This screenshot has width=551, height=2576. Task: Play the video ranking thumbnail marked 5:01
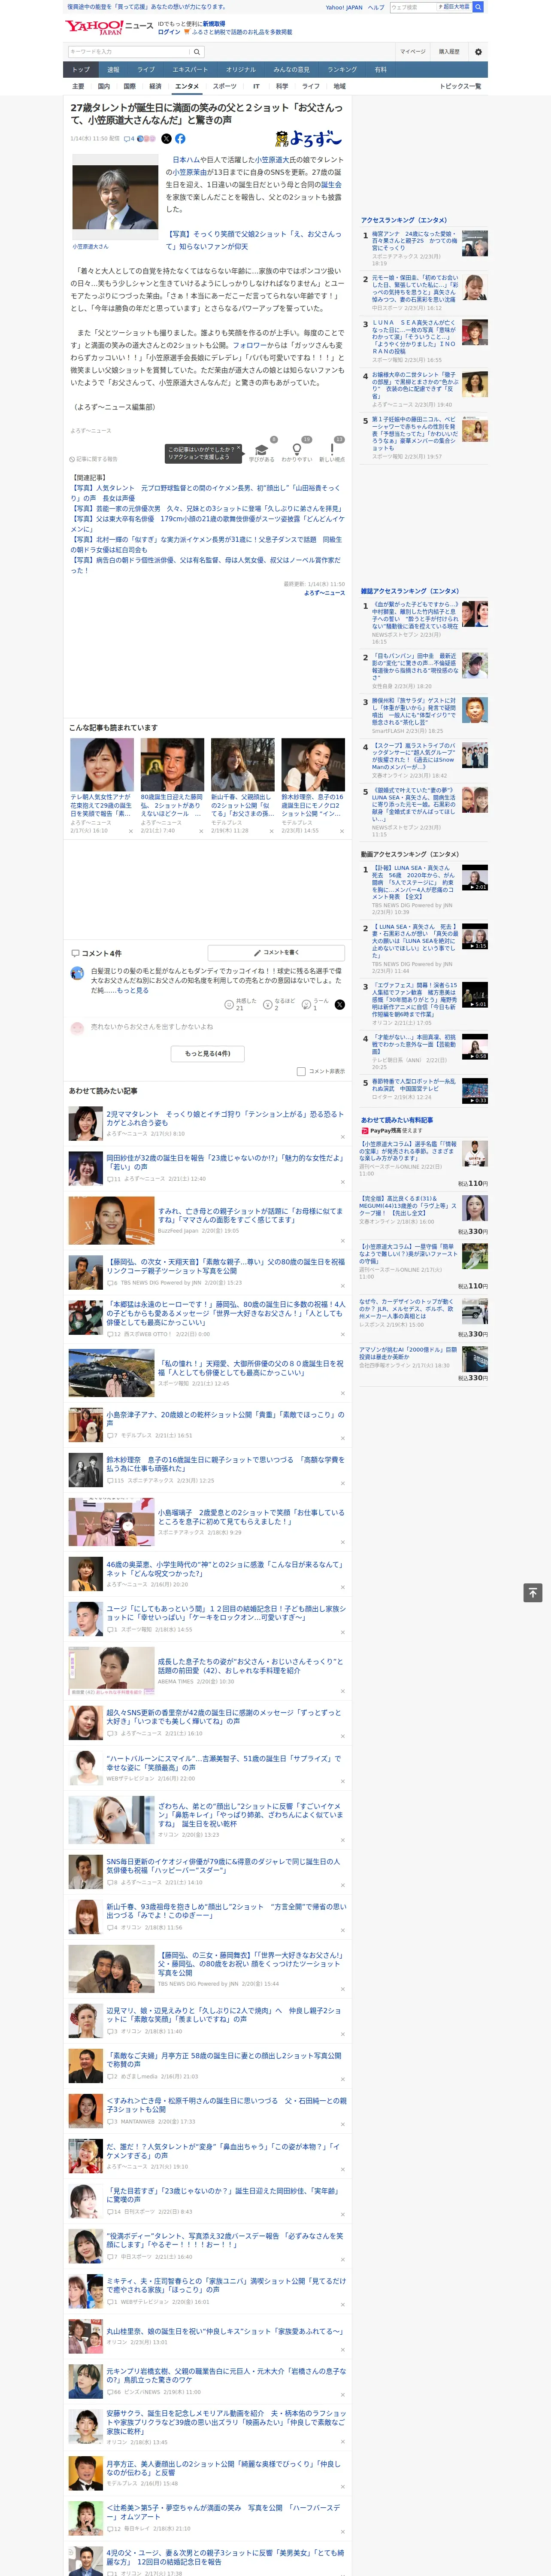[475, 995]
